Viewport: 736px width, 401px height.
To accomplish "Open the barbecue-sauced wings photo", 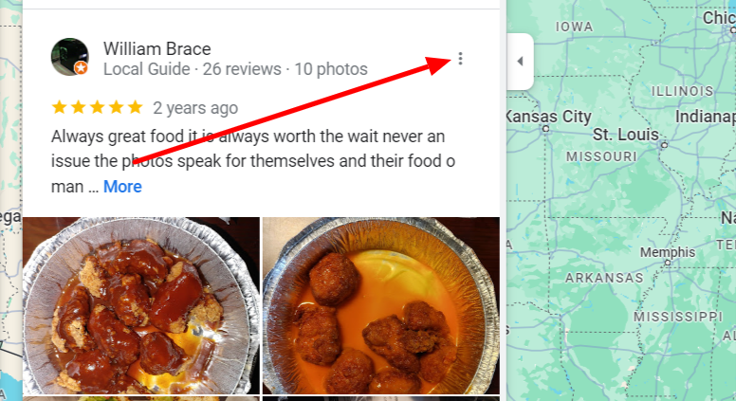I will (x=140, y=305).
